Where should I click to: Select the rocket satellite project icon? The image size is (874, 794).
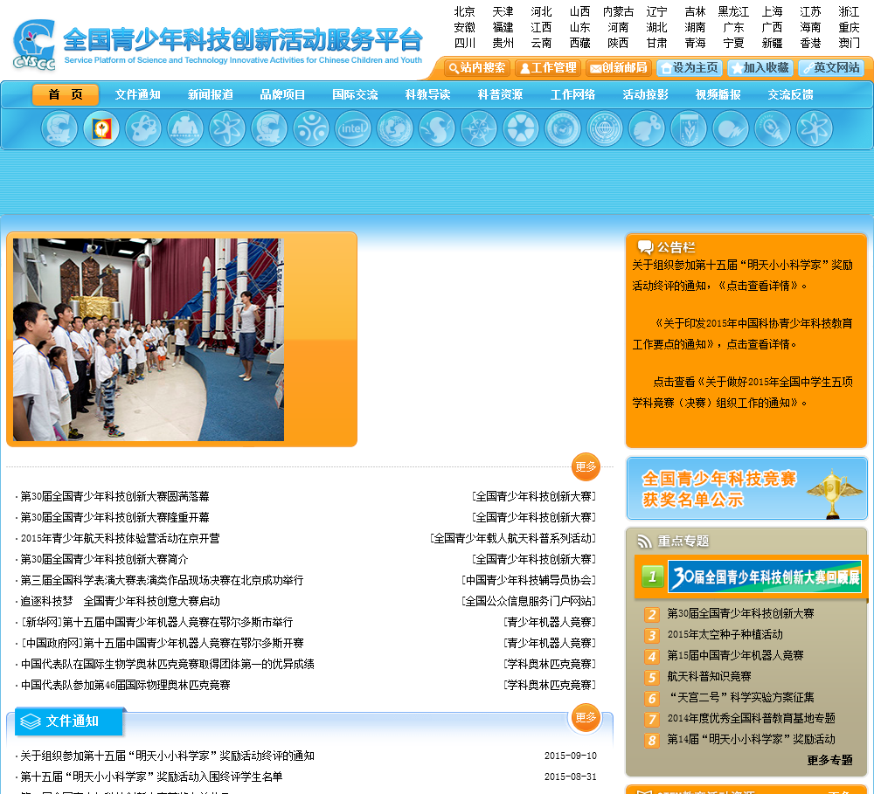click(773, 128)
